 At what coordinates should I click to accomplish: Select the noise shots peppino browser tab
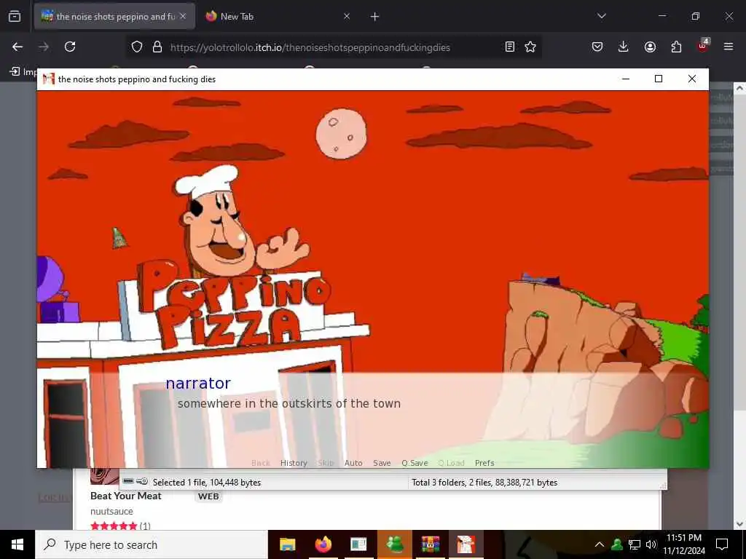tap(114, 16)
